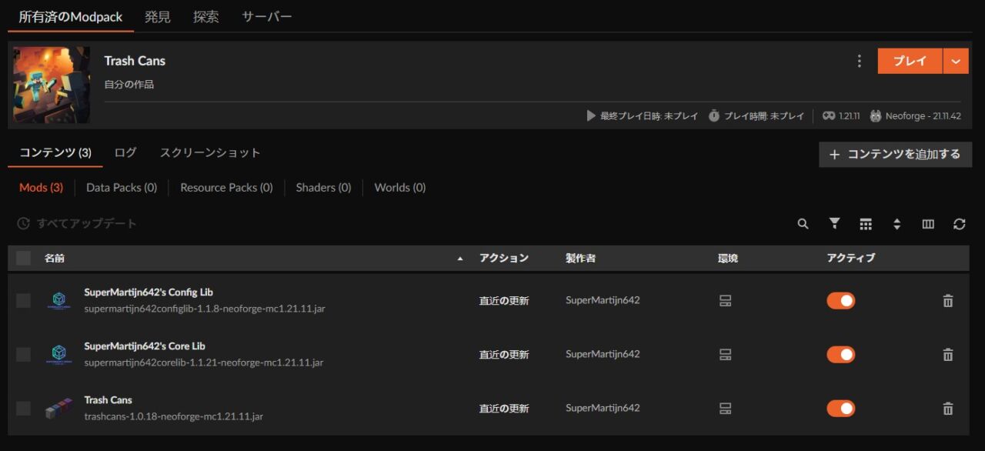
Task: Click the up-down sort arrows icon
Action: [x=897, y=224]
